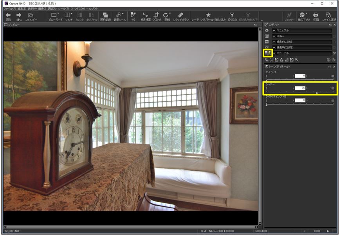Open the ビューモード view mode dropdown
The image size is (339, 235).
(x=55, y=16)
